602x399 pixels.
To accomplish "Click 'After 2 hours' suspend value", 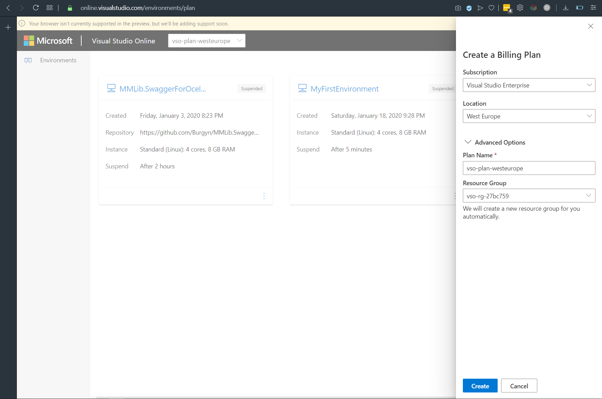I will [x=157, y=166].
